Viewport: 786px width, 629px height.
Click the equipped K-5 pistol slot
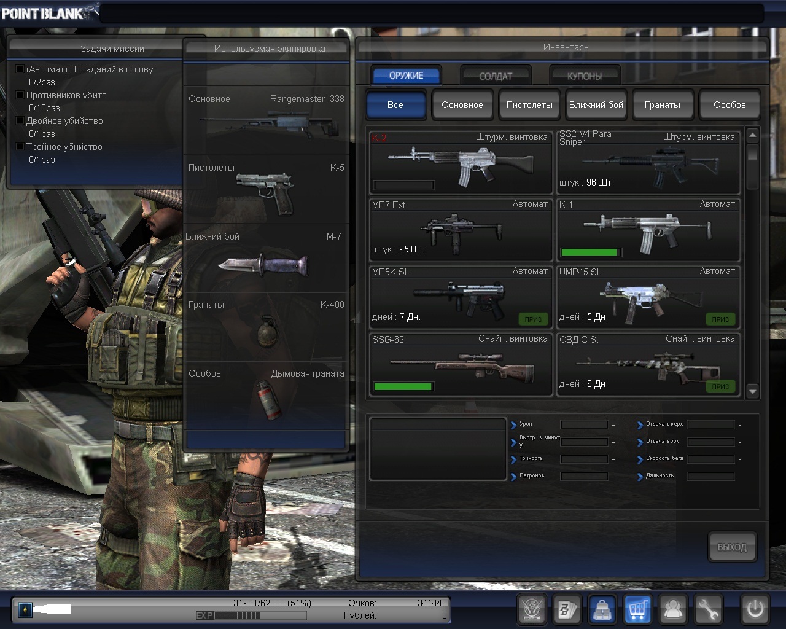pyautogui.click(x=267, y=189)
